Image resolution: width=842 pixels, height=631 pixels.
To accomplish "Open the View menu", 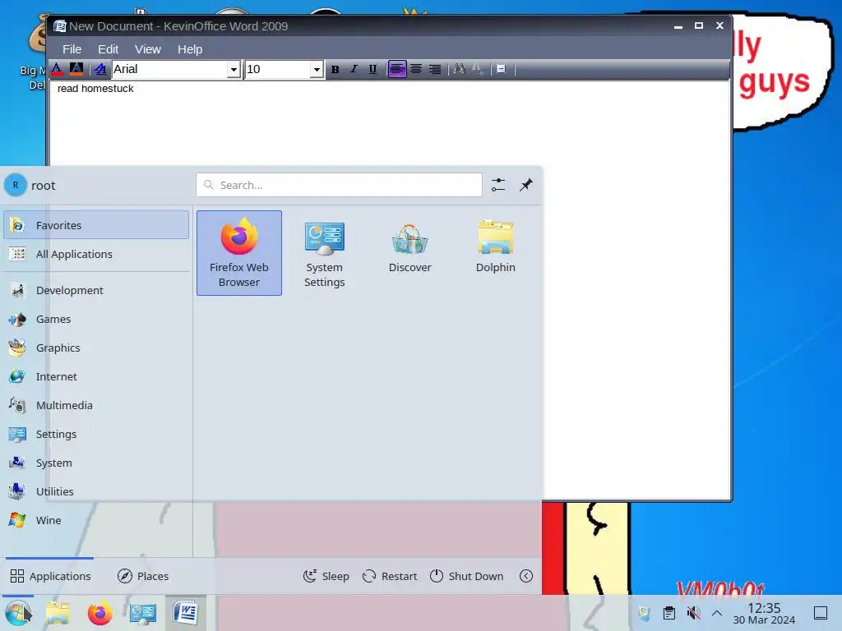I will pyautogui.click(x=148, y=49).
